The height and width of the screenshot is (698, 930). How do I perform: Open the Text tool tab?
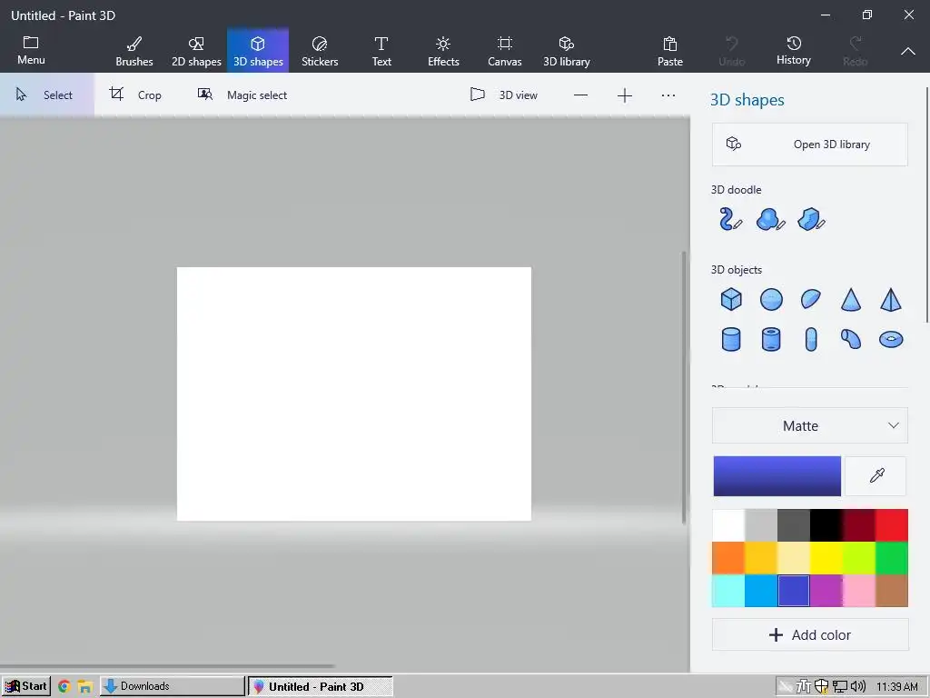[x=381, y=51]
